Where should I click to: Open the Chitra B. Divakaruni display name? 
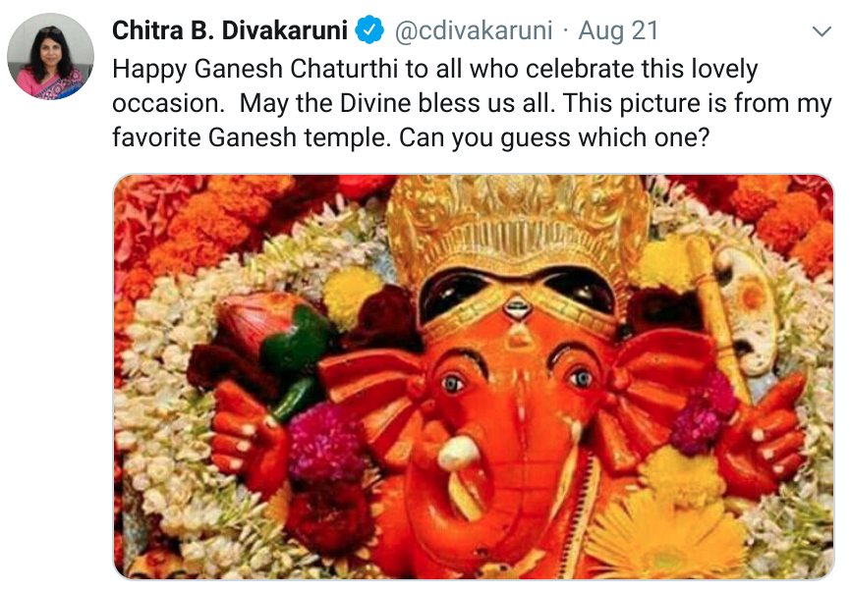230,30
